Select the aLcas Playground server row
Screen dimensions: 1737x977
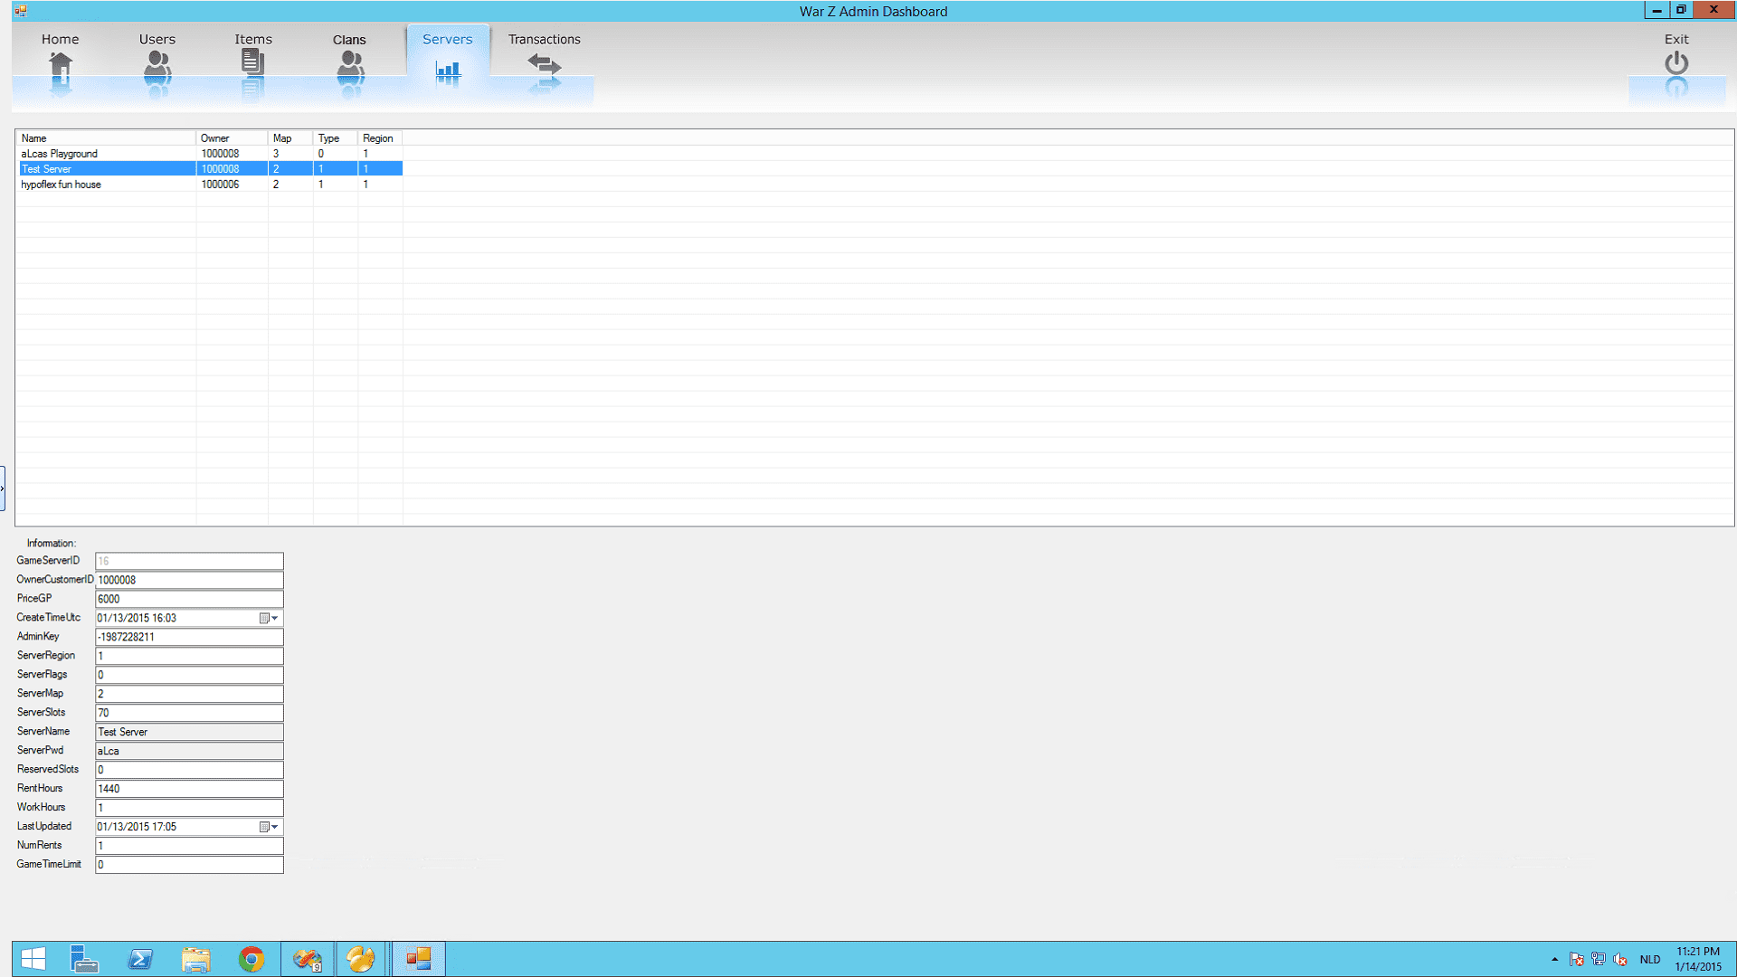(211, 154)
